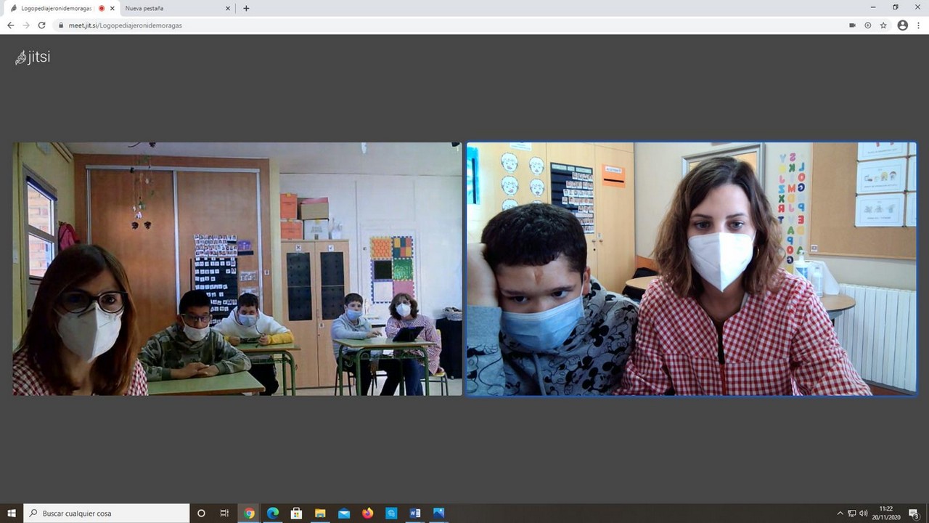
Task: Open Microsoft Word from the taskbar
Action: 414,514
